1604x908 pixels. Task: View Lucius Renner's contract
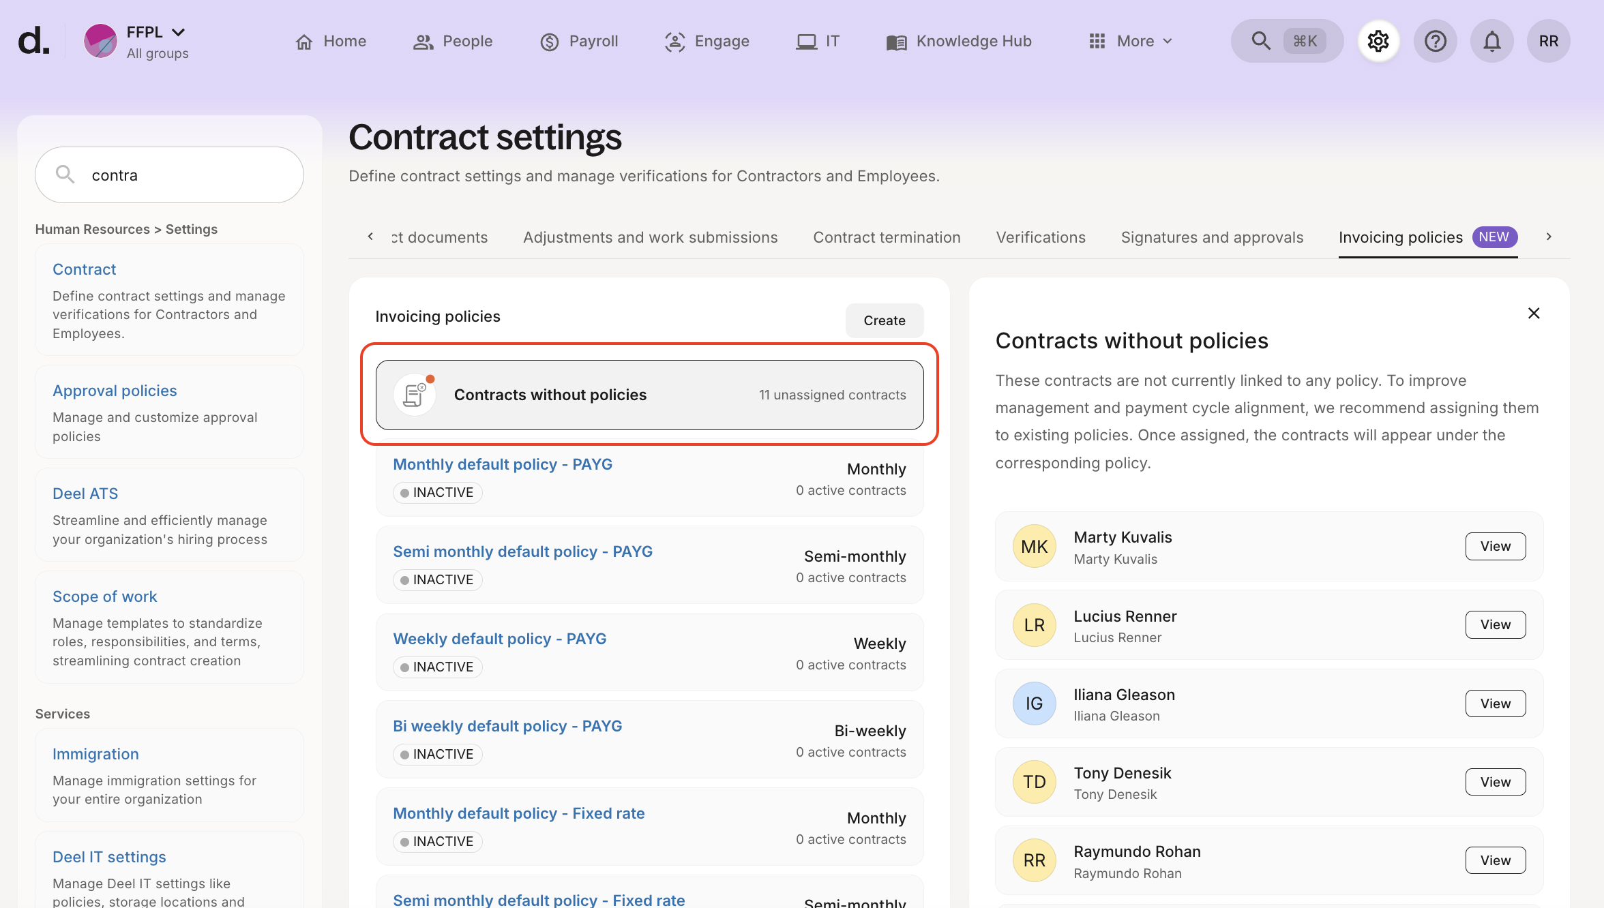(1495, 624)
